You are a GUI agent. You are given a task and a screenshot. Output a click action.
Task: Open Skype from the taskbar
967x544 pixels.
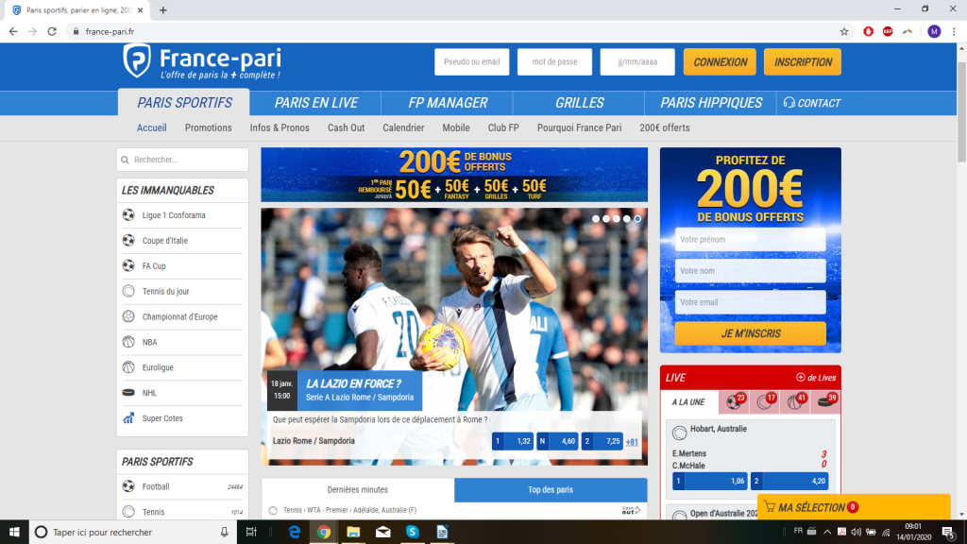pos(413,532)
